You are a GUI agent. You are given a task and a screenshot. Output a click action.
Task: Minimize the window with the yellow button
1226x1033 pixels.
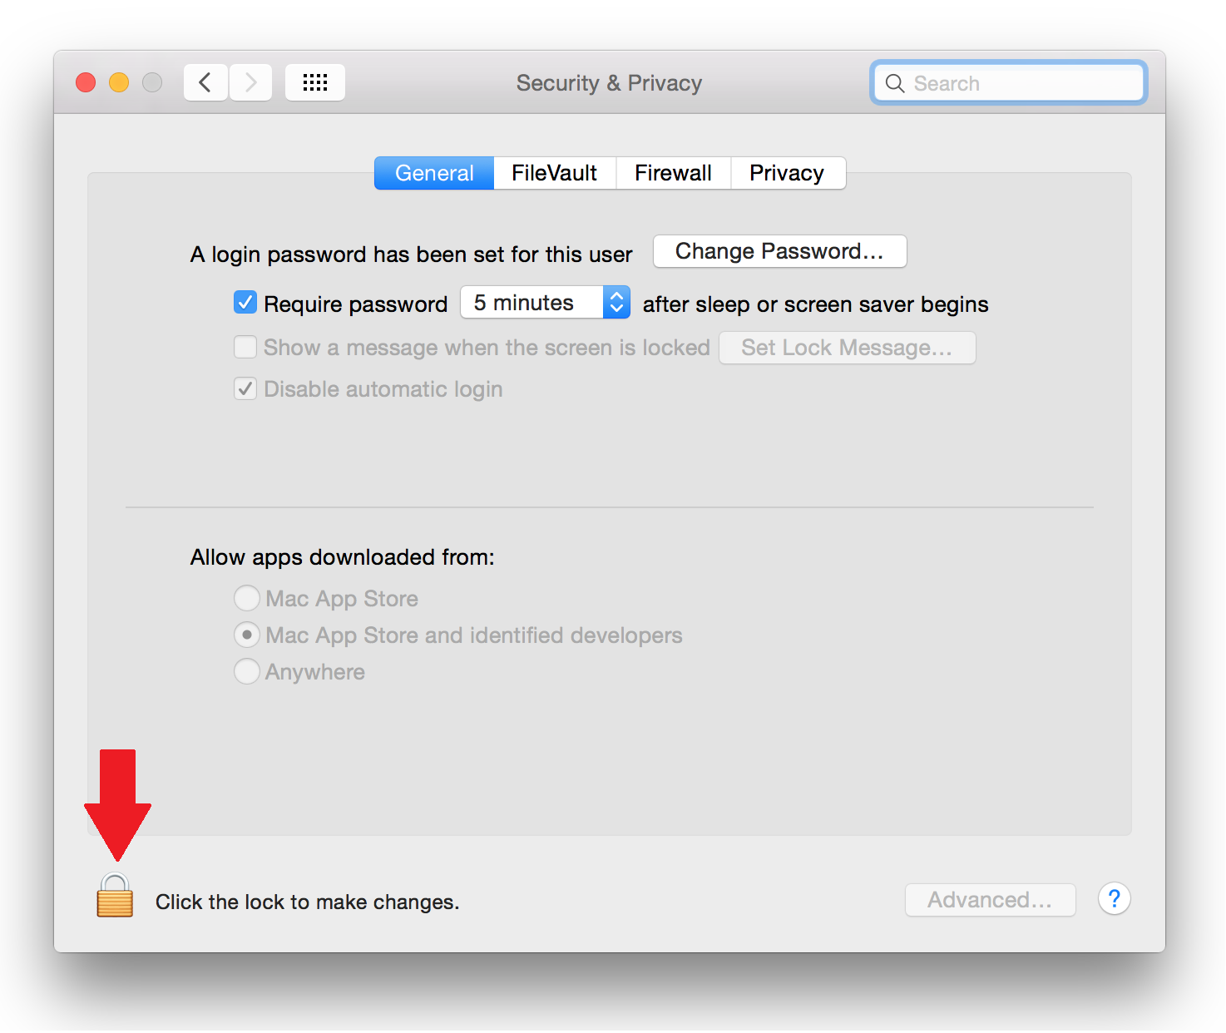coord(119,82)
